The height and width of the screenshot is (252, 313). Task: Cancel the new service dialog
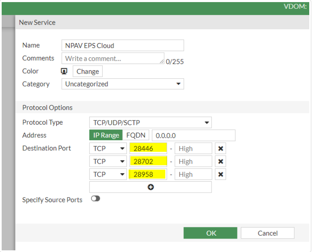(x=267, y=233)
